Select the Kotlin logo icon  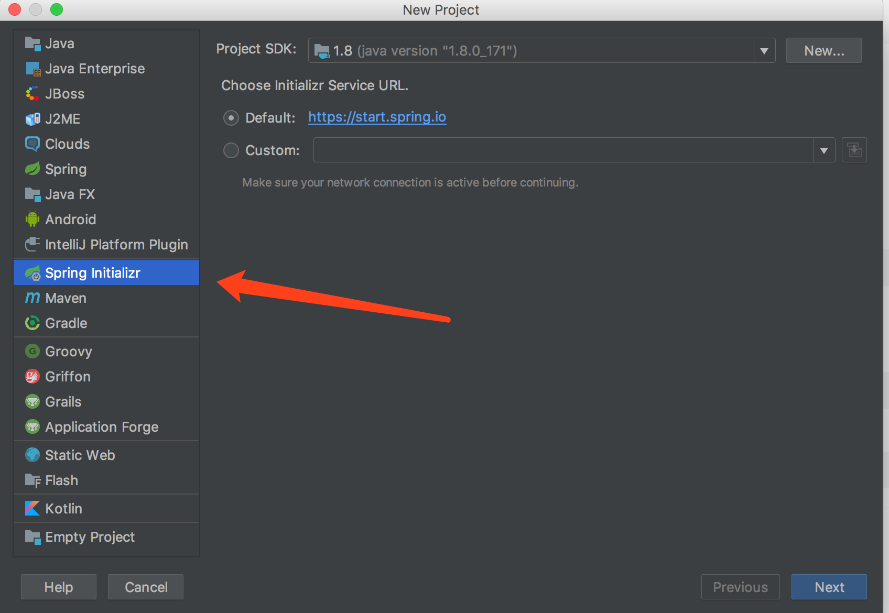coord(32,509)
